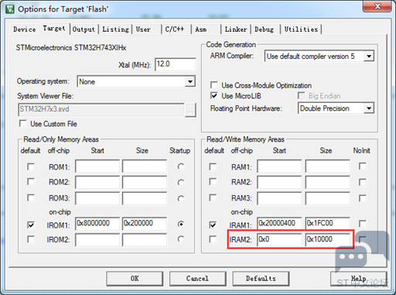396x295 pixels.
Task: Open the Asm tab
Action: pyautogui.click(x=201, y=29)
